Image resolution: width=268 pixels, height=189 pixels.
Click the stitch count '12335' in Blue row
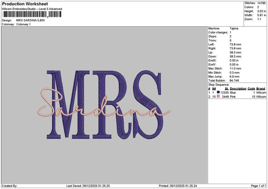click(x=224, y=93)
